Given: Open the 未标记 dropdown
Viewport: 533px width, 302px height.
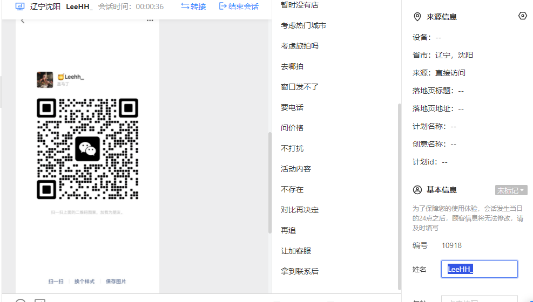Looking at the screenshot, I should 511,190.
